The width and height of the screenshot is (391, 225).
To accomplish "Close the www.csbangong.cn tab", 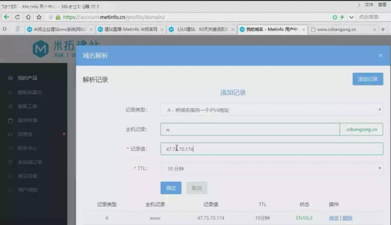I will (x=374, y=29).
